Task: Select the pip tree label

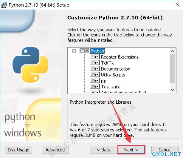Action: click(x=104, y=81)
